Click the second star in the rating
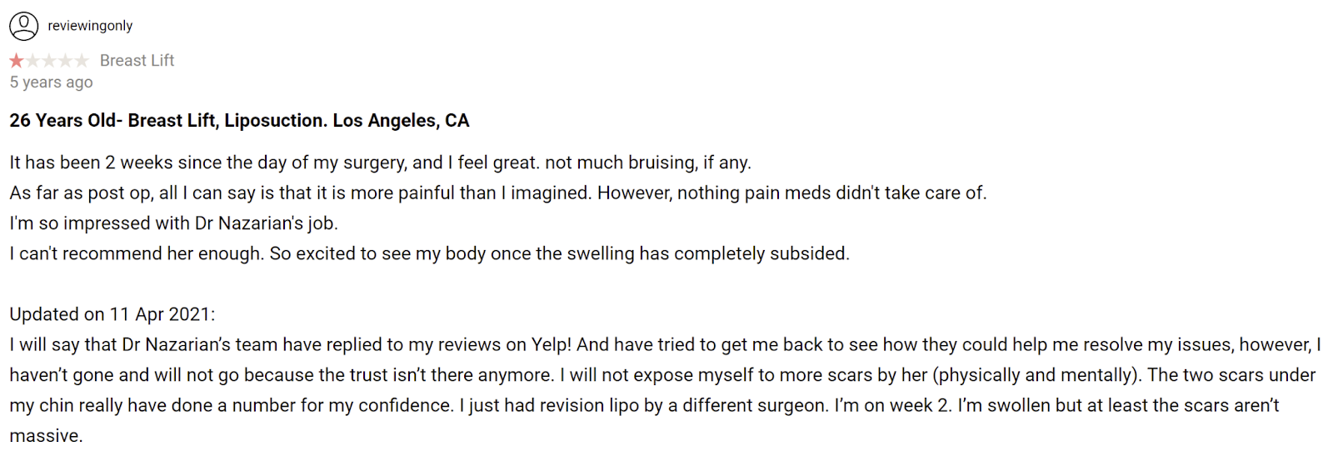Image resolution: width=1333 pixels, height=451 pixels. [33, 61]
